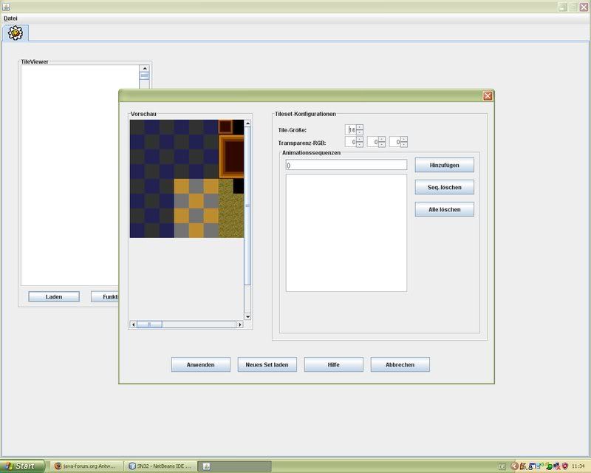Viewport: 591px width, 473px height.
Task: Click the Vorschau horizontal scrollbar left arrow
Action: coord(133,324)
